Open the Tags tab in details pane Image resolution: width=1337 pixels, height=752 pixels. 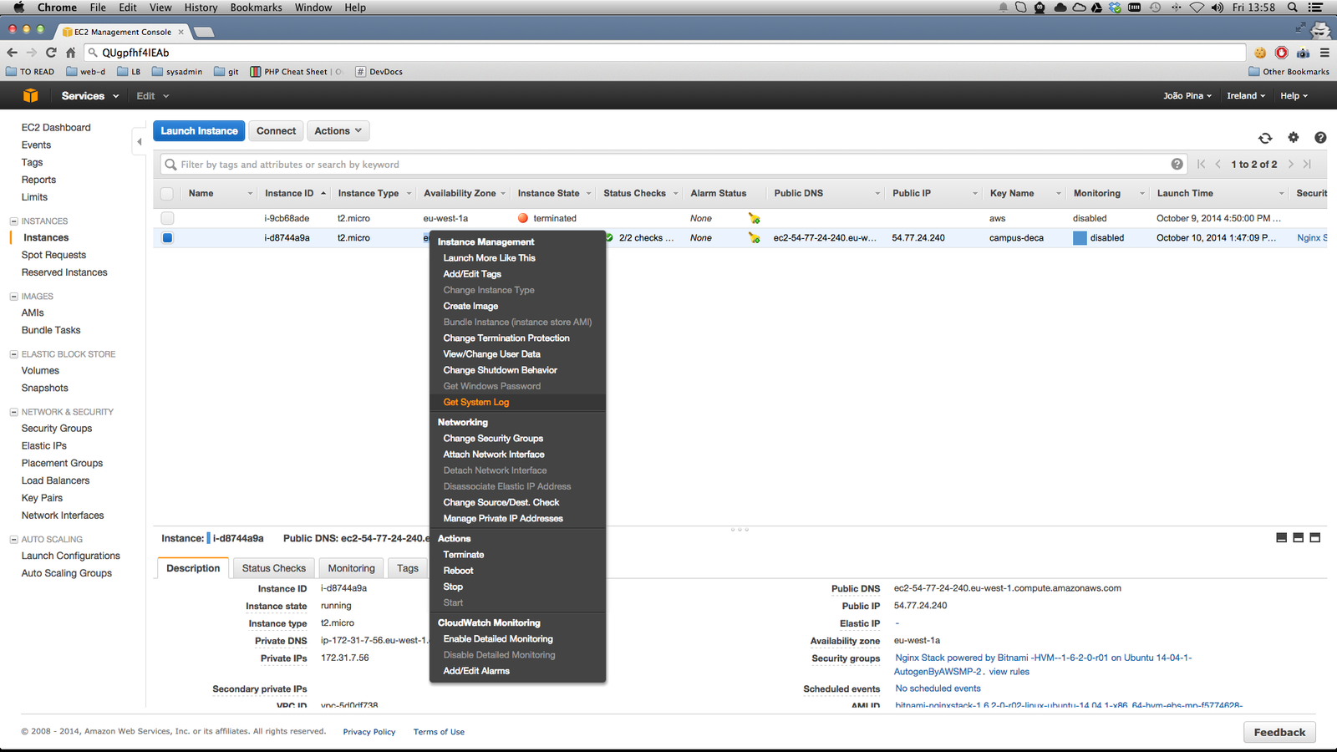408,568
